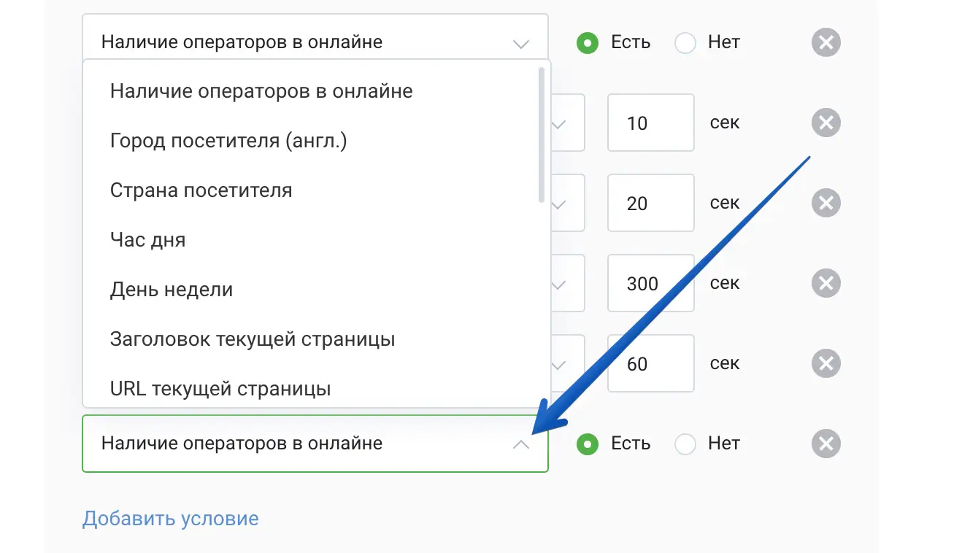The height and width of the screenshot is (553, 962).
Task: Choose 'Город посетителя (англ.)' from the list
Action: point(228,141)
